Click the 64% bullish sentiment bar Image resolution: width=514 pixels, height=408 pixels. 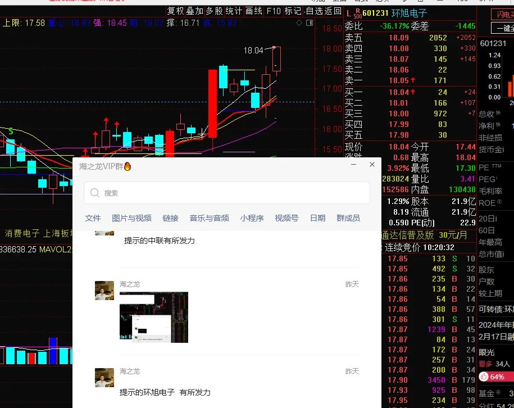pyautogui.click(x=496, y=377)
